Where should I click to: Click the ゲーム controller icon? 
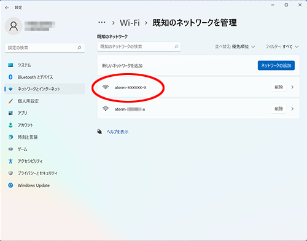[x=10, y=149]
